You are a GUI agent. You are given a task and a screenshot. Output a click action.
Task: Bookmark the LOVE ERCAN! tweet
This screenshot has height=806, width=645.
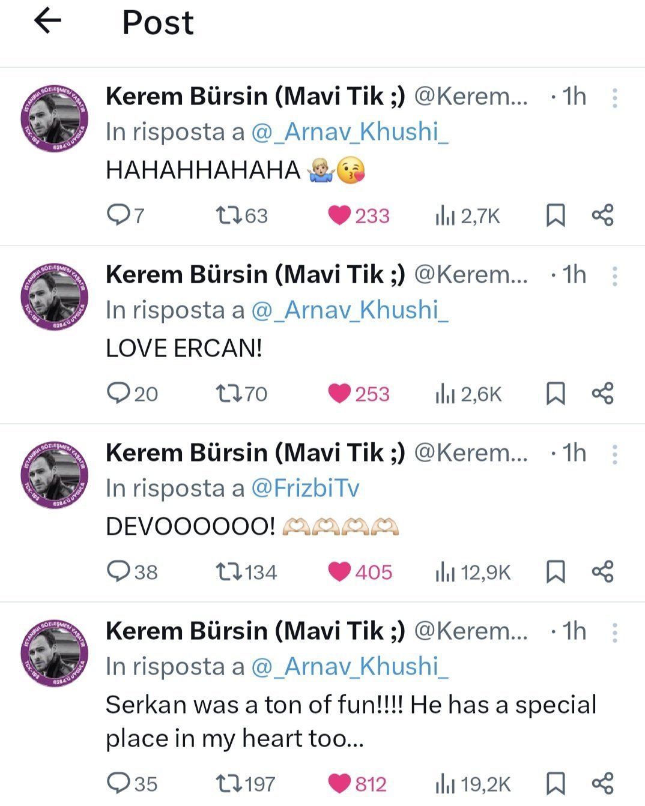coord(556,394)
